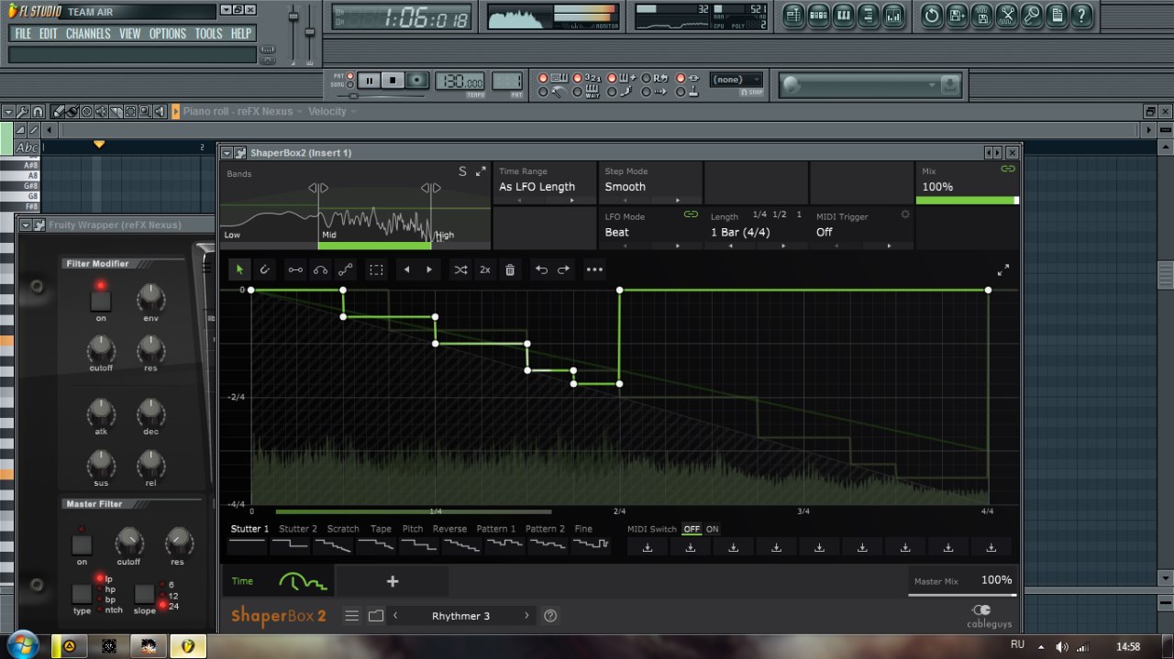Step MIDI Trigger to next value

pos(889,246)
